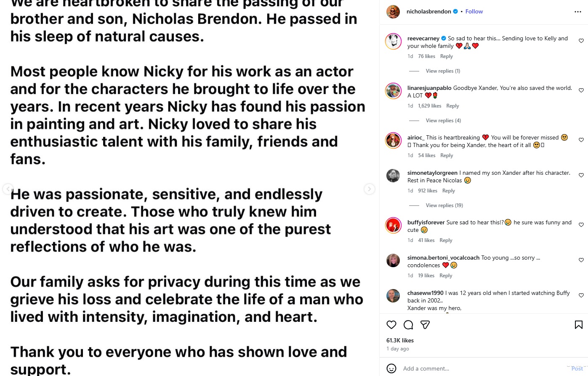The height and width of the screenshot is (376, 588).
Task: View the 61.3K likes list
Action: point(400,340)
